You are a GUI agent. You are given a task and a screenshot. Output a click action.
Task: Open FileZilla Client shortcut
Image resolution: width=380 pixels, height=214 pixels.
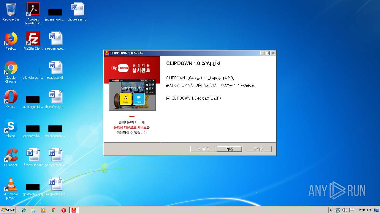pos(33,41)
